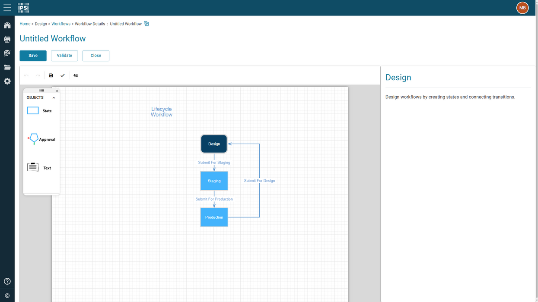538x302 pixels.
Task: Close the Objects palette with X
Action: tap(57, 91)
